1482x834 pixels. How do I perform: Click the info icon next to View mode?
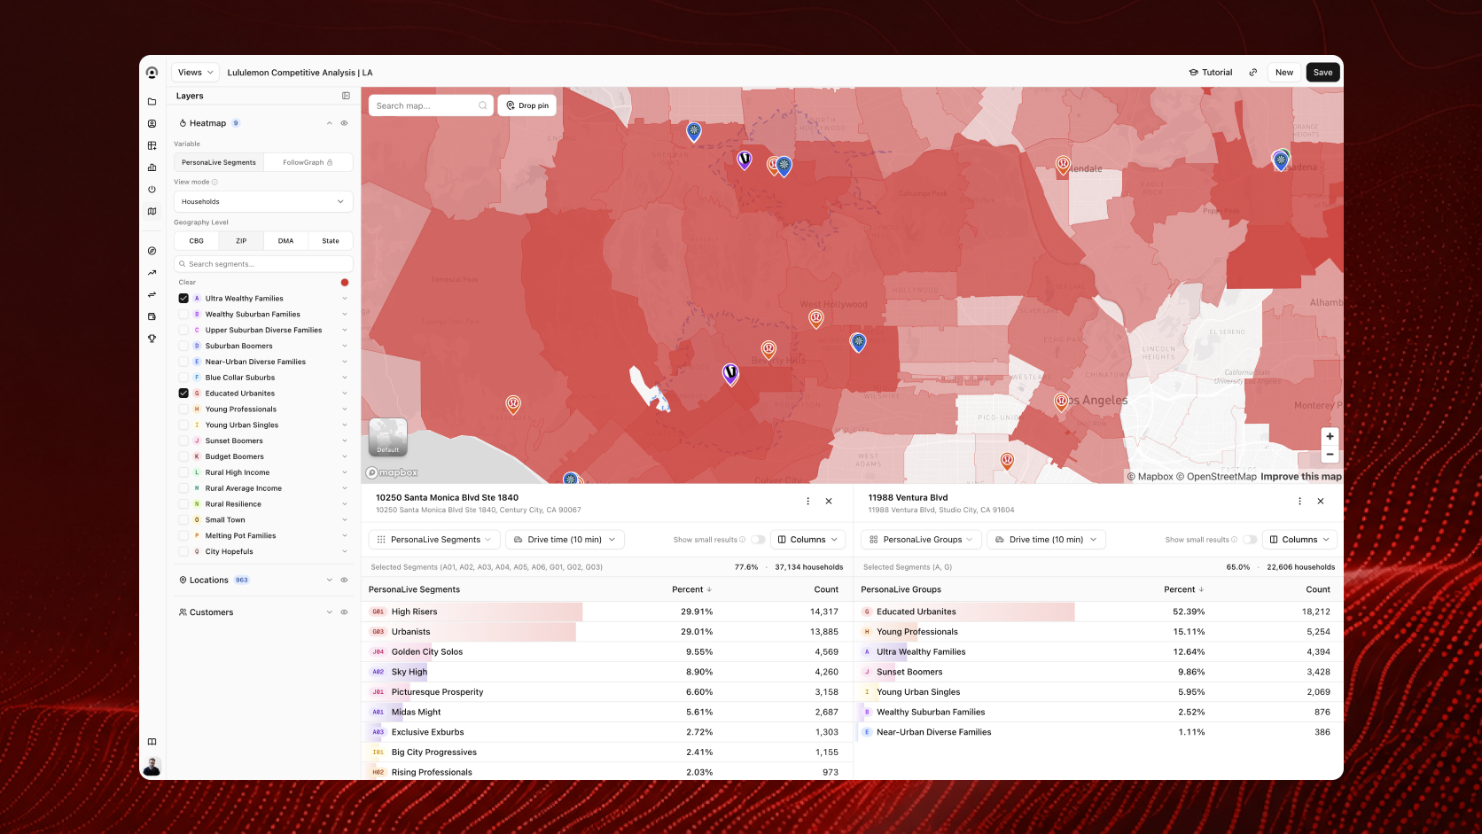pyautogui.click(x=214, y=182)
